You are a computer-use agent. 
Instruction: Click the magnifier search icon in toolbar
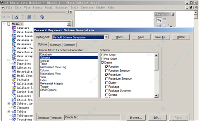coord(16,17)
